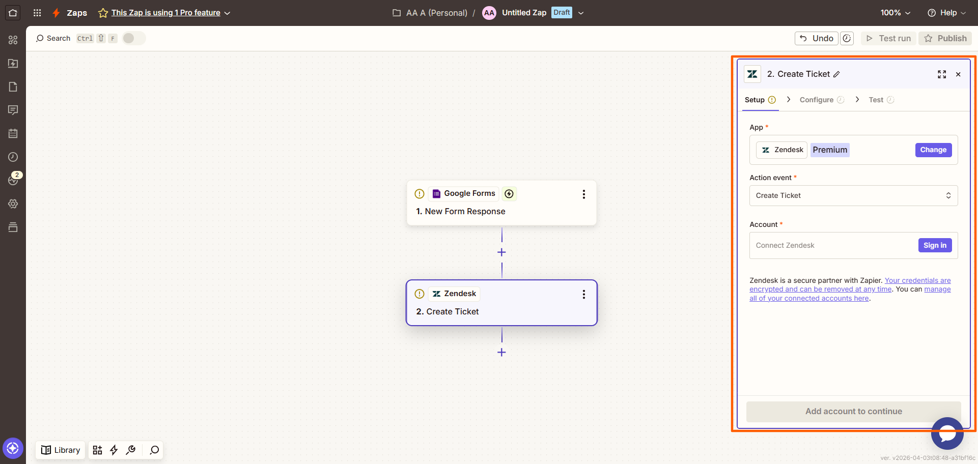This screenshot has width=978, height=464.
Task: Toggle the switch next to Search shortcut
Action: click(133, 38)
